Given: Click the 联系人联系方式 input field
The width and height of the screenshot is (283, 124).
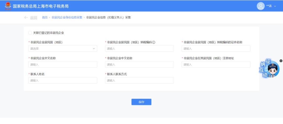Looking at the screenshot, I should (139, 81).
